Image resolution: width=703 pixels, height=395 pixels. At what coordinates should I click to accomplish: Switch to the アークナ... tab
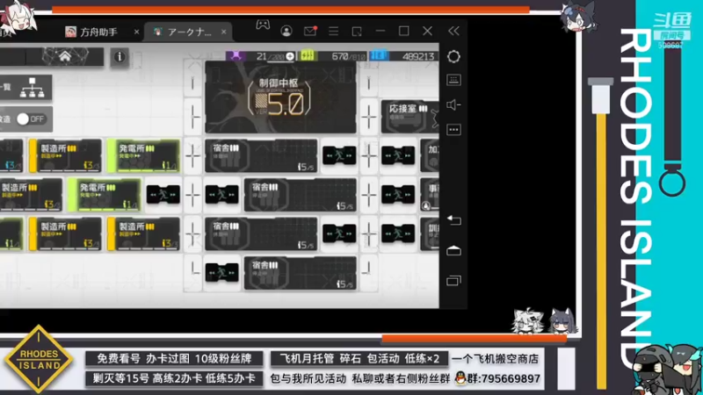click(x=188, y=32)
